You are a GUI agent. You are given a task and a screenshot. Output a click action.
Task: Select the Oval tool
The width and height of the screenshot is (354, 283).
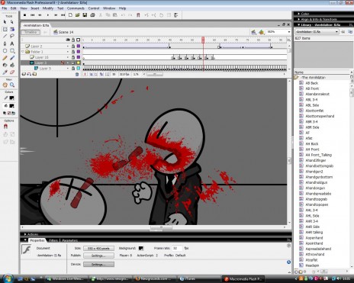click(x=5, y=51)
